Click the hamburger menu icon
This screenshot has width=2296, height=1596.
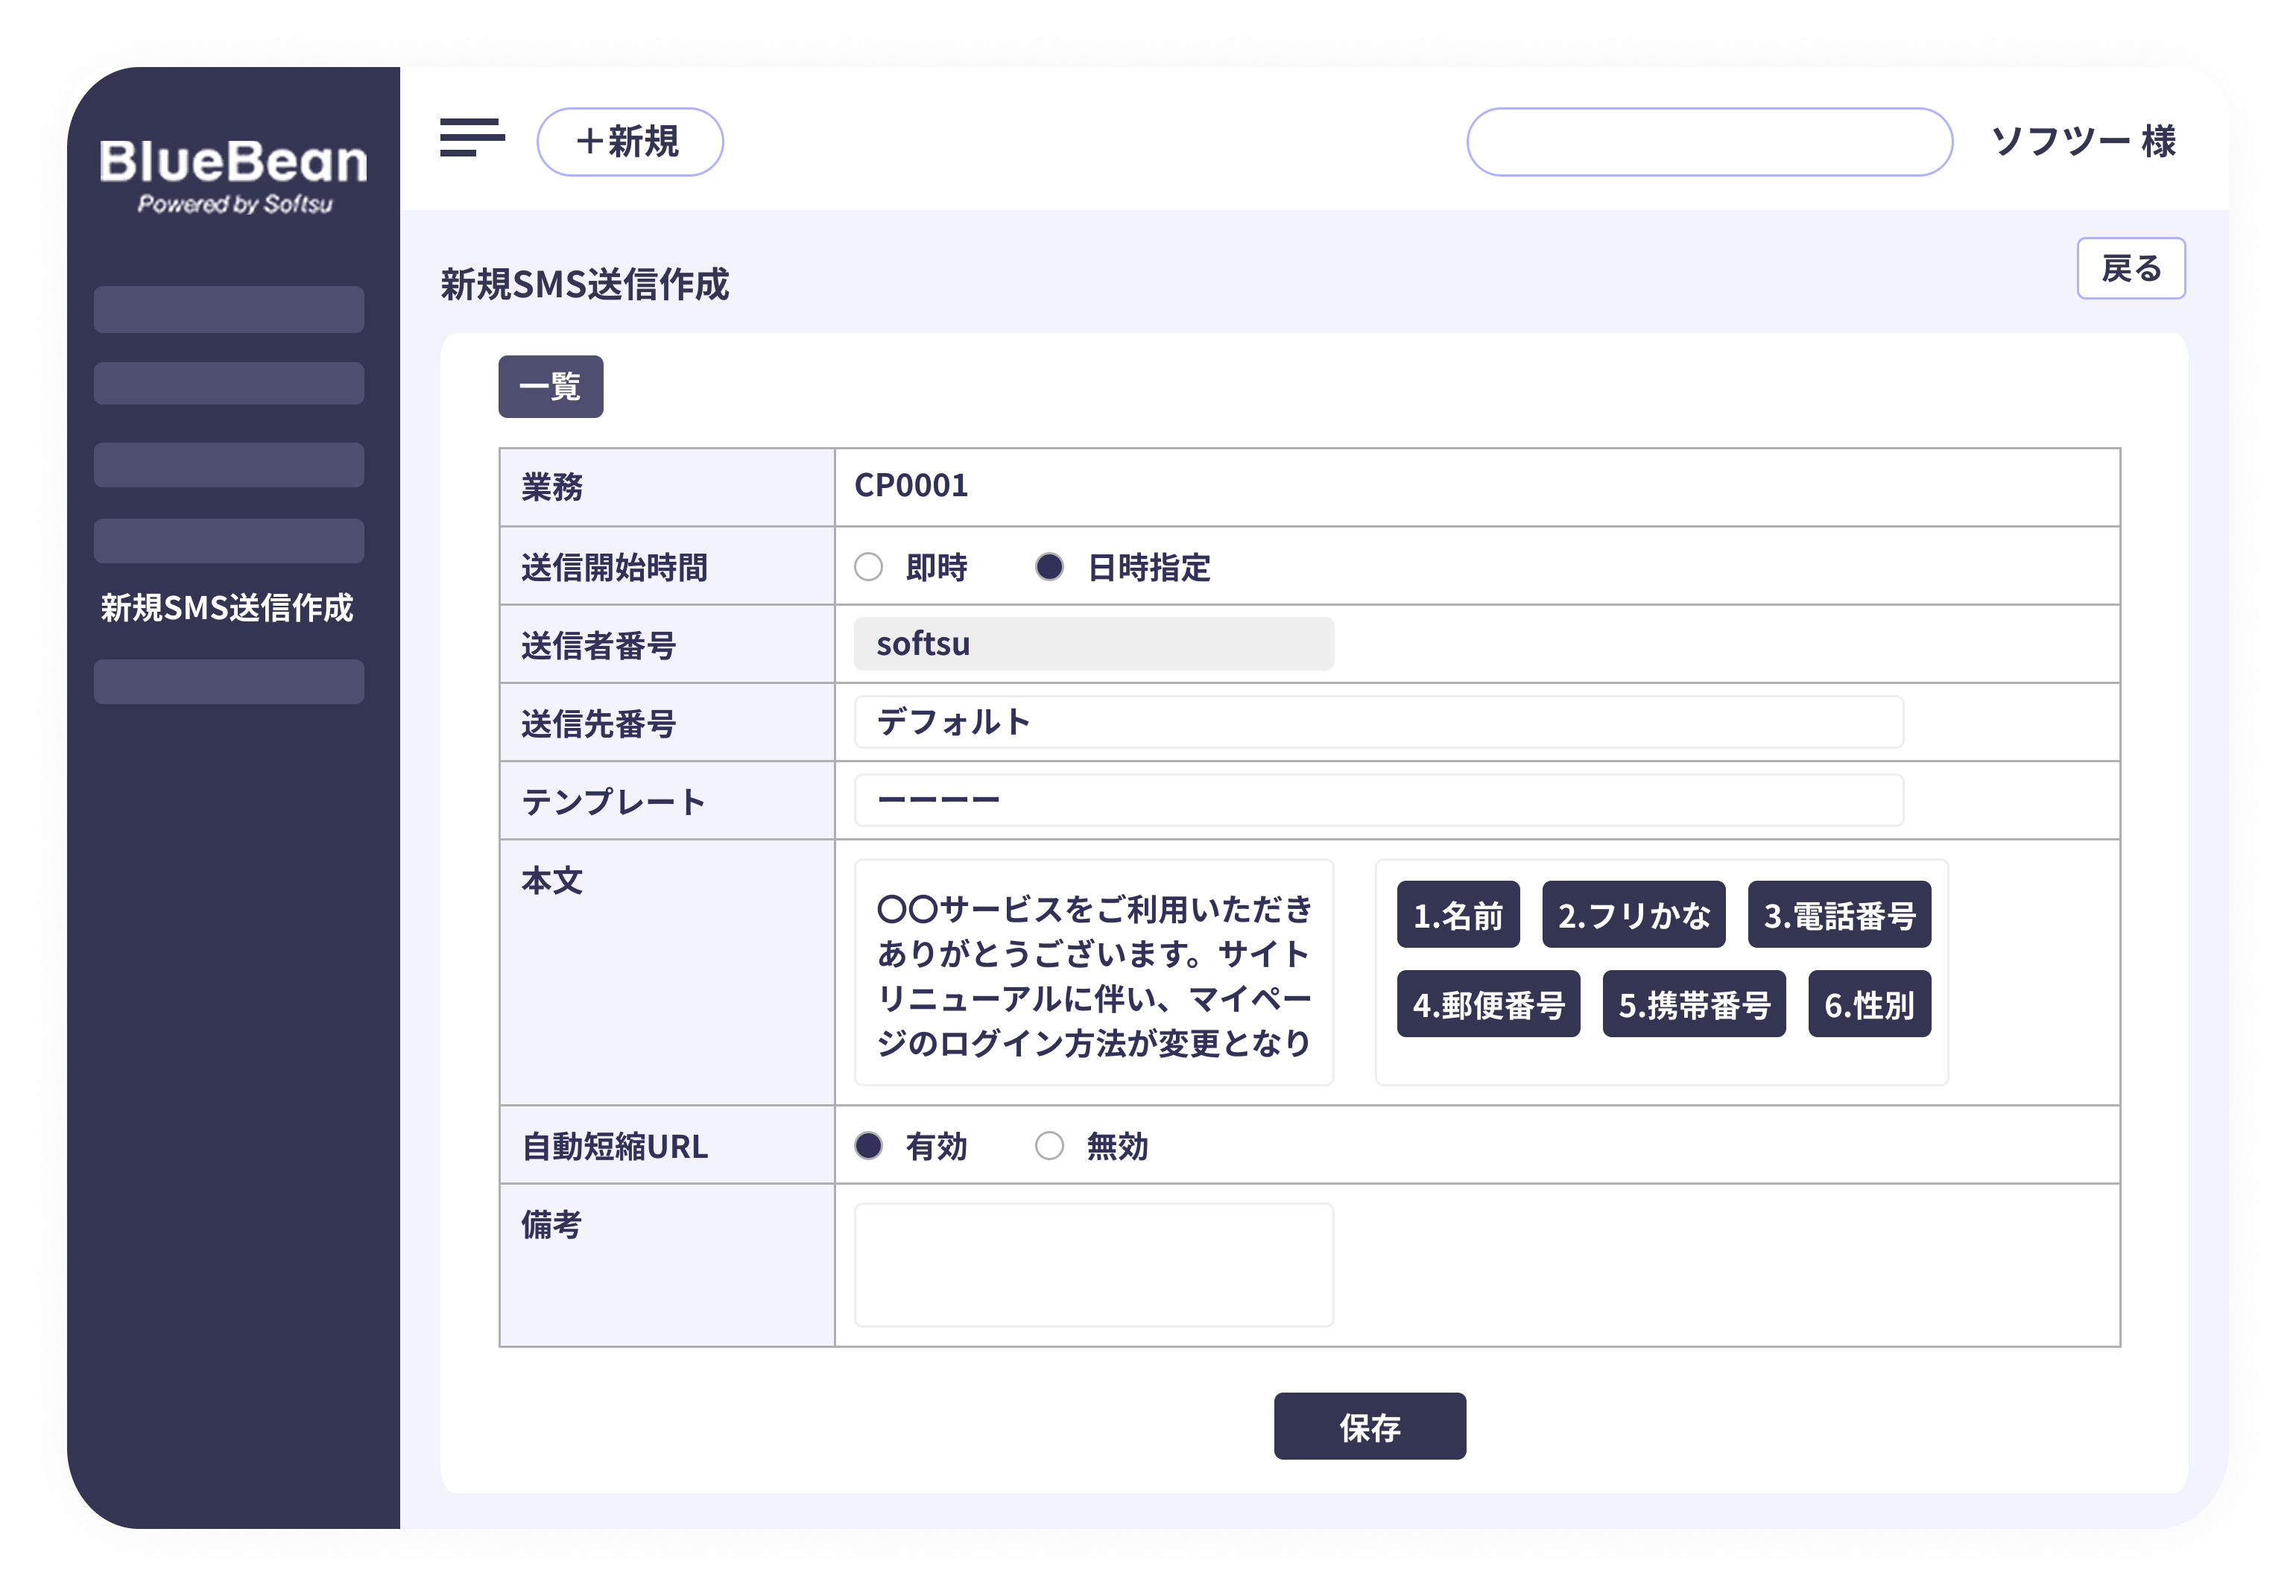(x=472, y=138)
